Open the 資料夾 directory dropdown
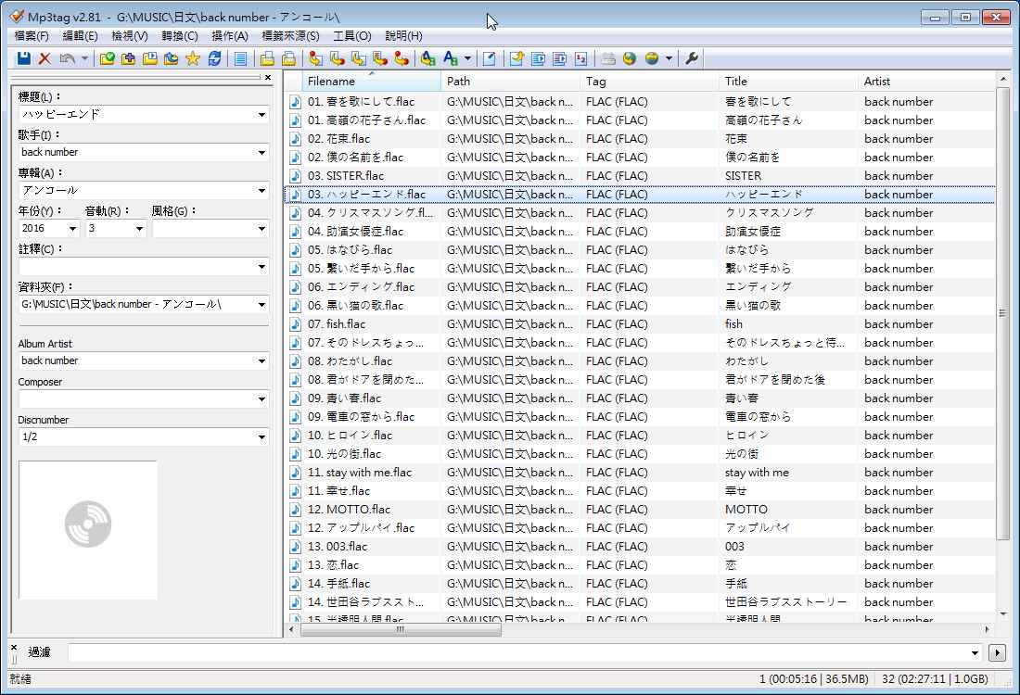 261,304
